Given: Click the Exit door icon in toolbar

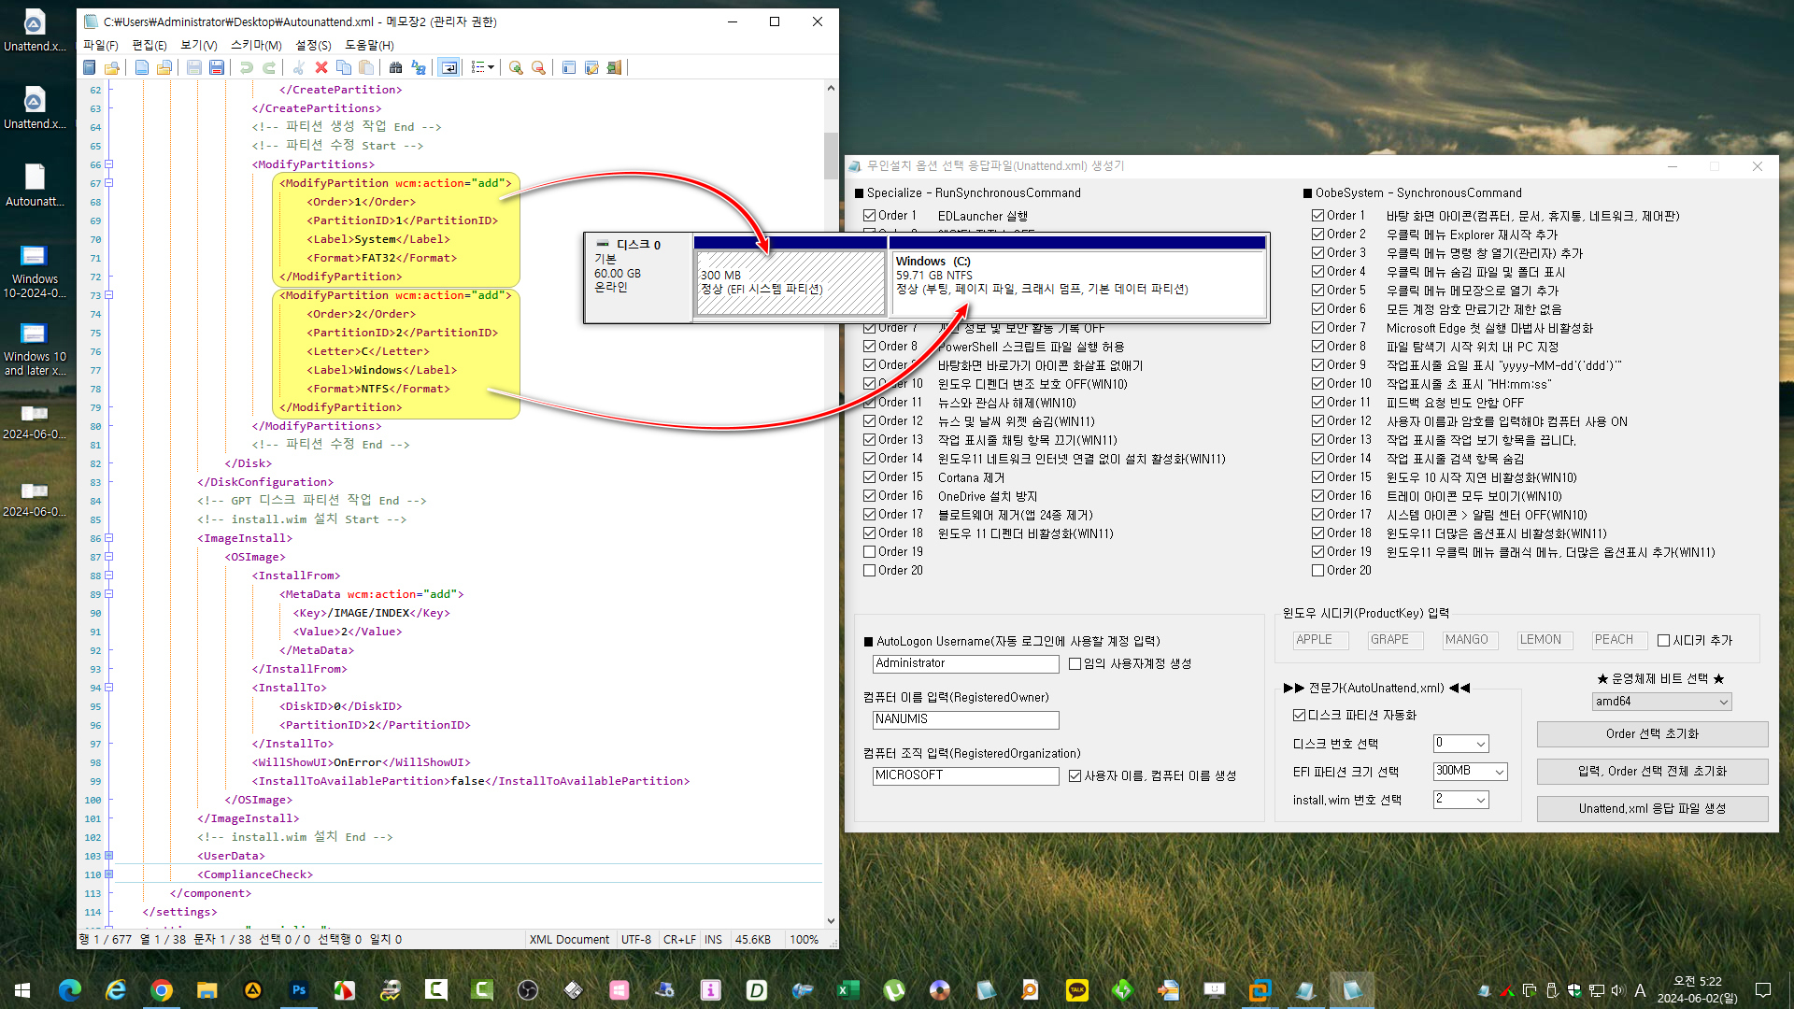Looking at the screenshot, I should 614,67.
